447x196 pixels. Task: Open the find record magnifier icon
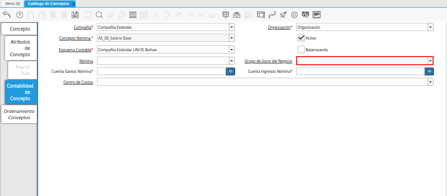click(99, 15)
